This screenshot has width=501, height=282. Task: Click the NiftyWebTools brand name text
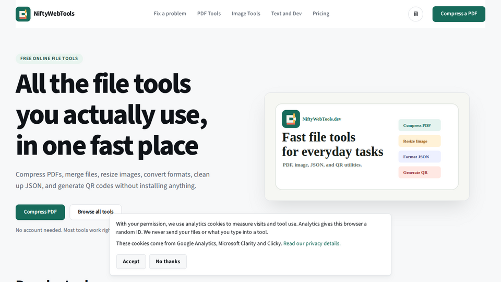[x=54, y=14]
